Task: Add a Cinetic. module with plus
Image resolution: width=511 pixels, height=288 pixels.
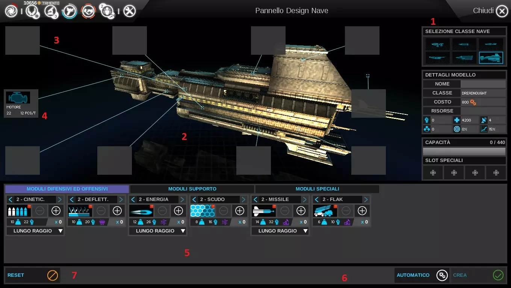Action: (x=56, y=211)
